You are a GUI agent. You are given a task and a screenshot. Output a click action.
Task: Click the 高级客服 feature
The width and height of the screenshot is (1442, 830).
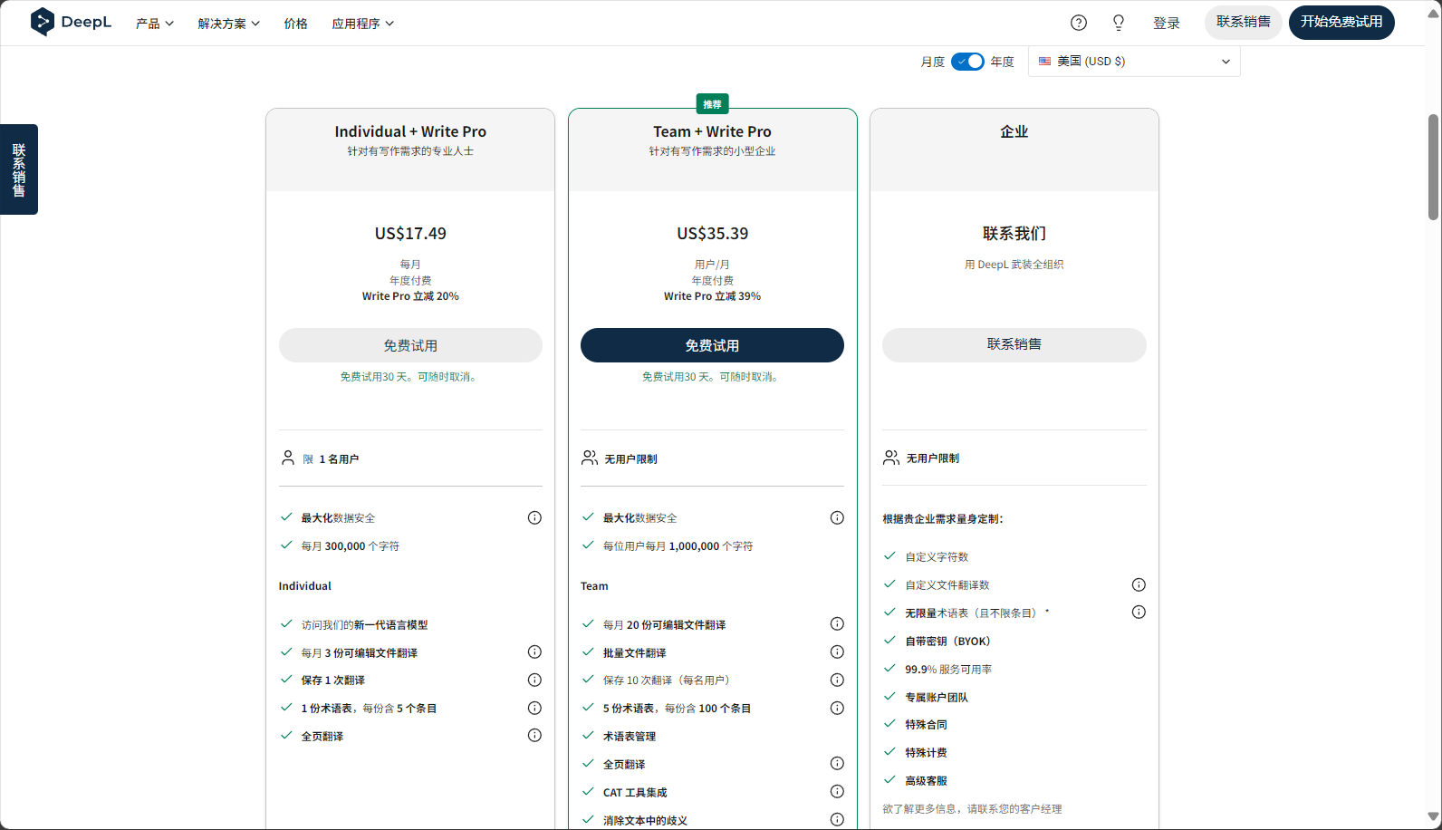[926, 781]
